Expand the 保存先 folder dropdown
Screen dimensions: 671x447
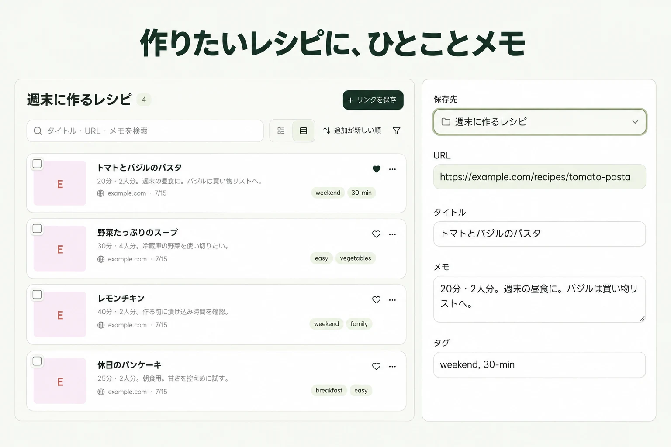(540, 122)
